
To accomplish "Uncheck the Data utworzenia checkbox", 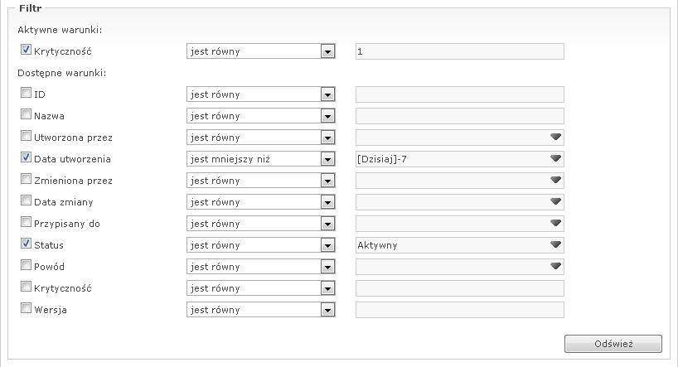I will (26, 158).
